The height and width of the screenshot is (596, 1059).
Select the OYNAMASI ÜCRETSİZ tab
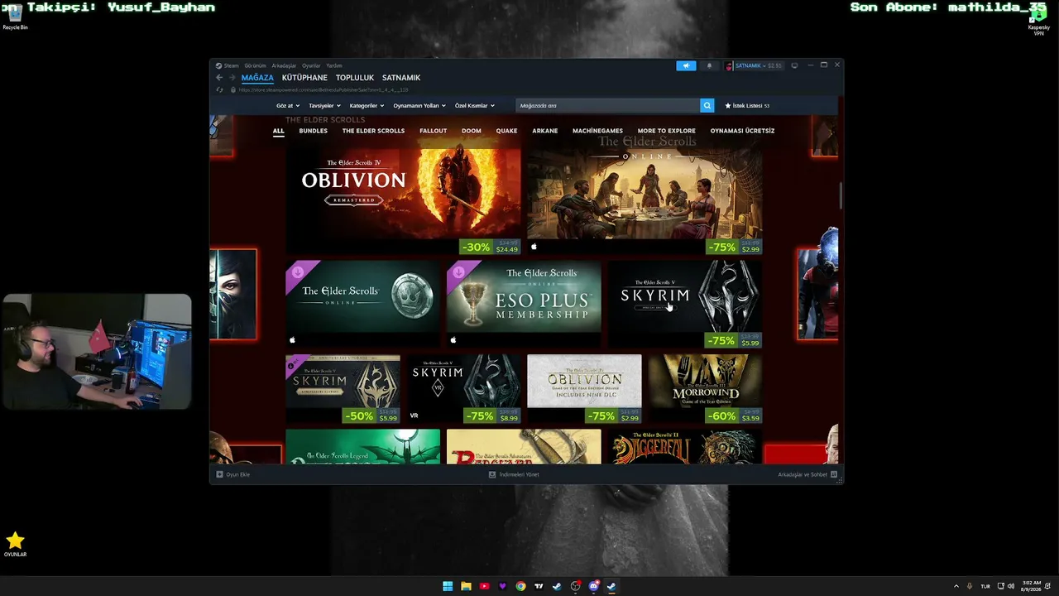click(x=742, y=131)
